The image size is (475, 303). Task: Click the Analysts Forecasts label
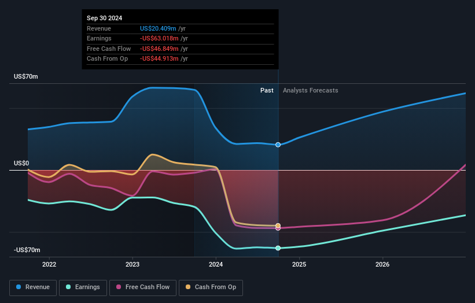(311, 90)
